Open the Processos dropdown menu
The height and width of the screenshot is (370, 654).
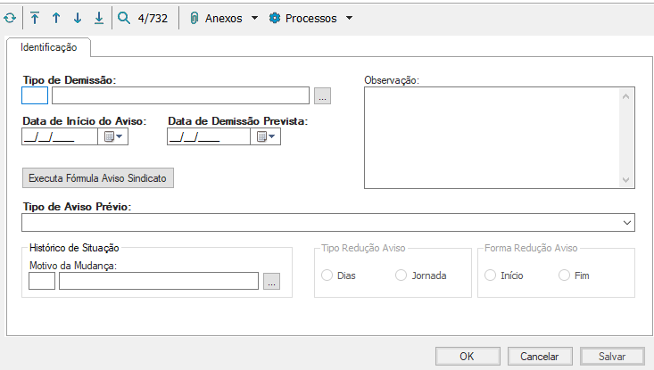(310, 18)
